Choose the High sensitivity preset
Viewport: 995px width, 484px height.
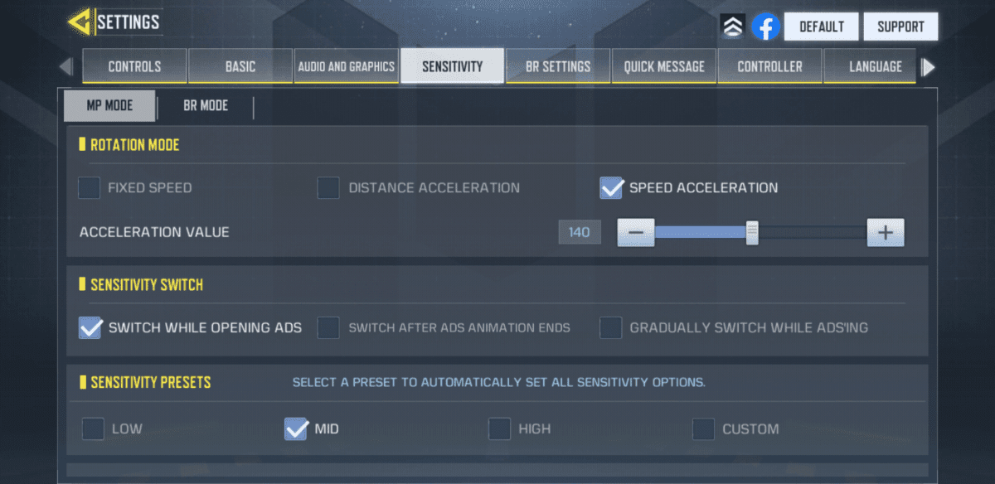click(499, 429)
